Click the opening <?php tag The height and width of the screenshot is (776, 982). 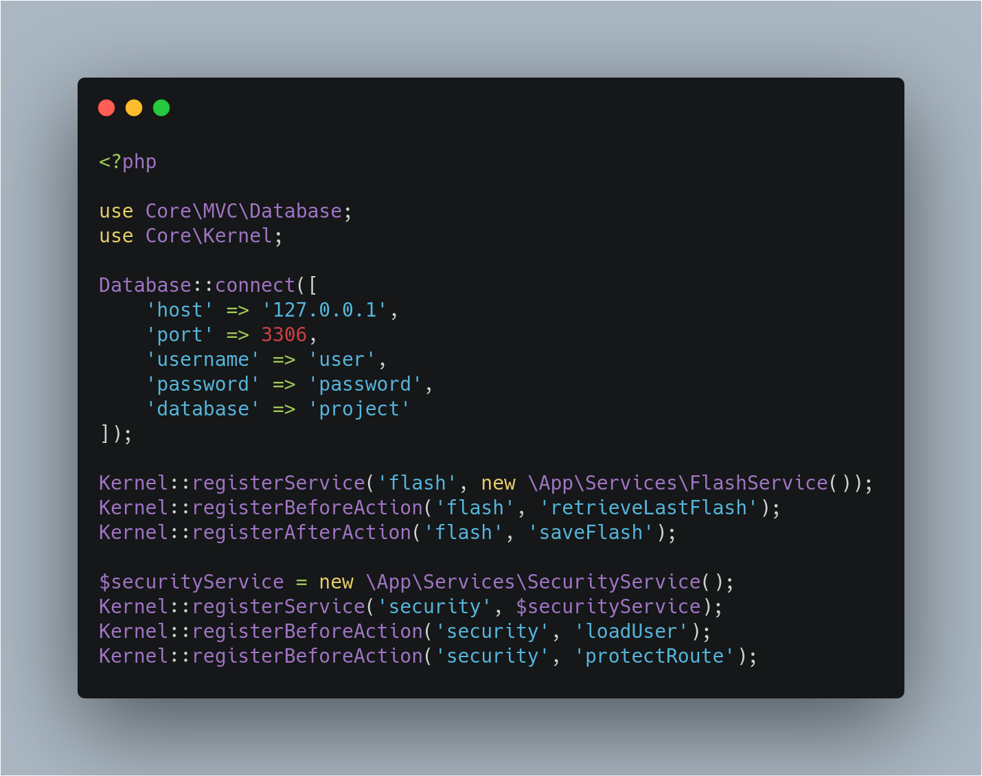[128, 162]
